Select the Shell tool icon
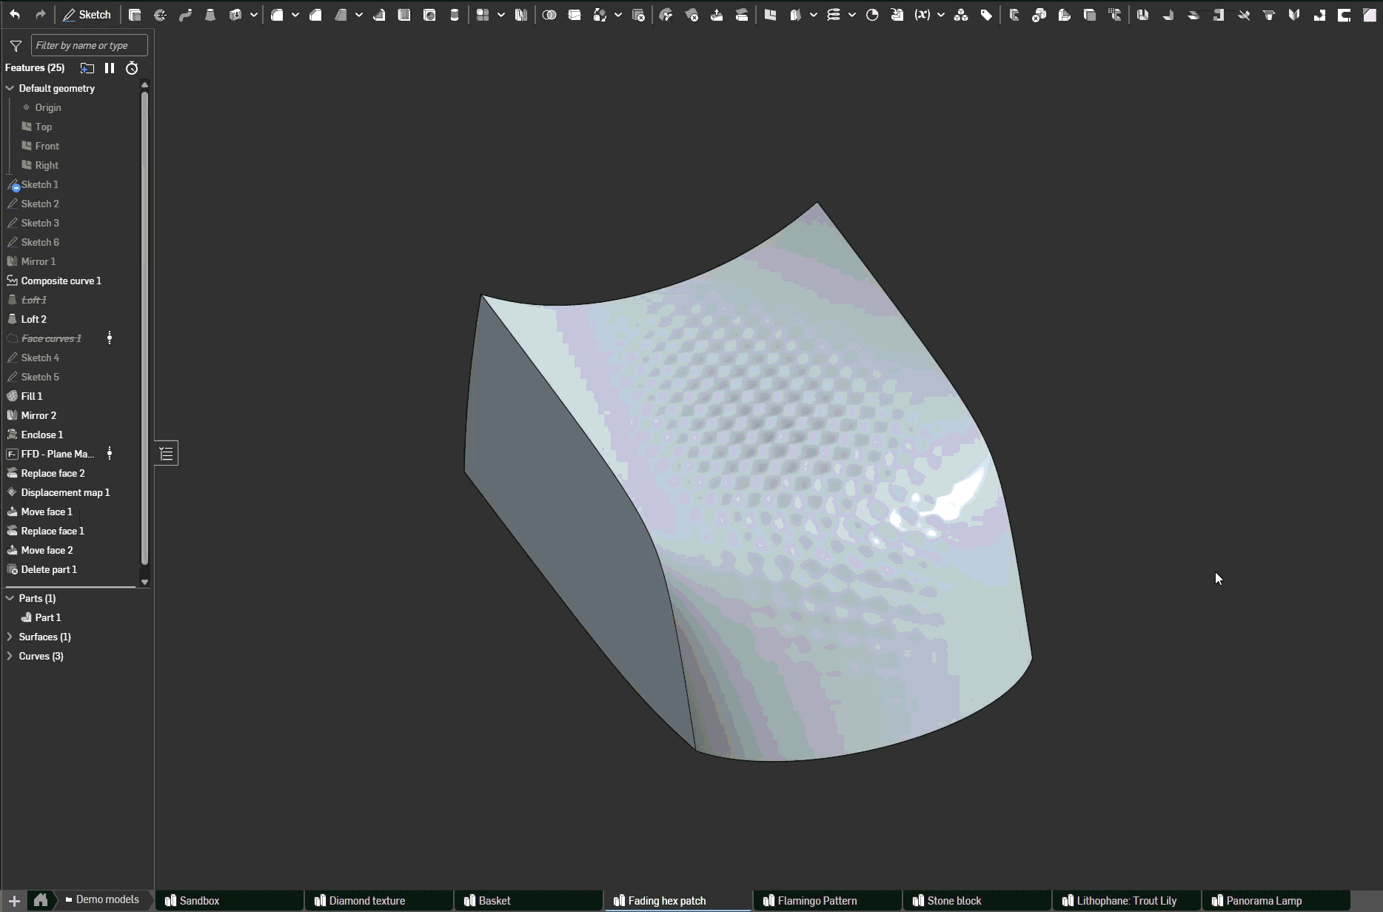Screen dimensions: 1383x912 tap(404, 15)
